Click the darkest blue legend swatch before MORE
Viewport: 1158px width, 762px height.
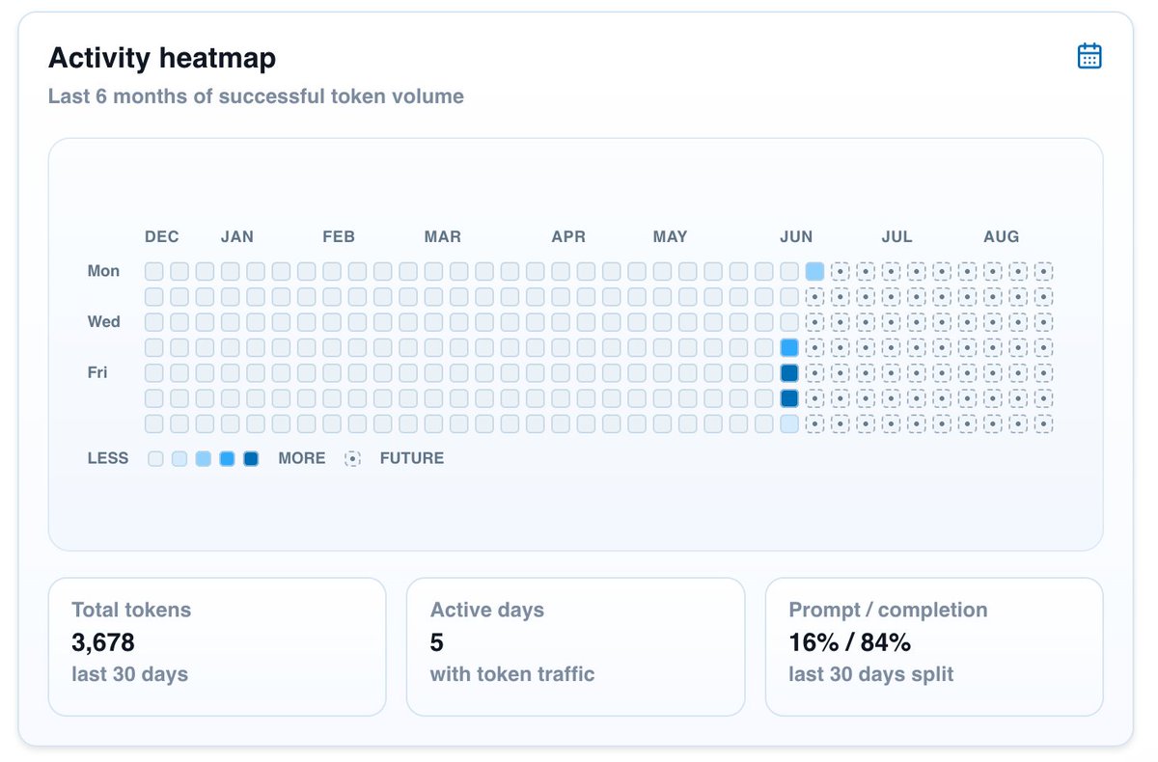251,459
